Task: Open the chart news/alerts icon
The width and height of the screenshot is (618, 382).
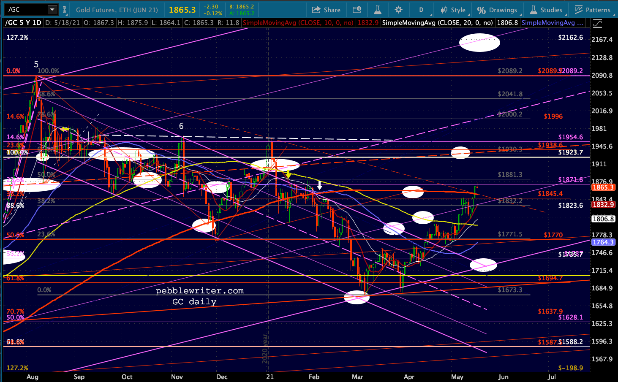Action: (357, 10)
